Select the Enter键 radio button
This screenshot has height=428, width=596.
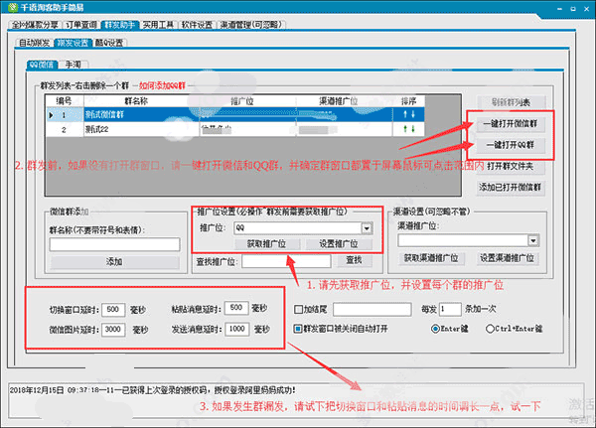pos(435,329)
